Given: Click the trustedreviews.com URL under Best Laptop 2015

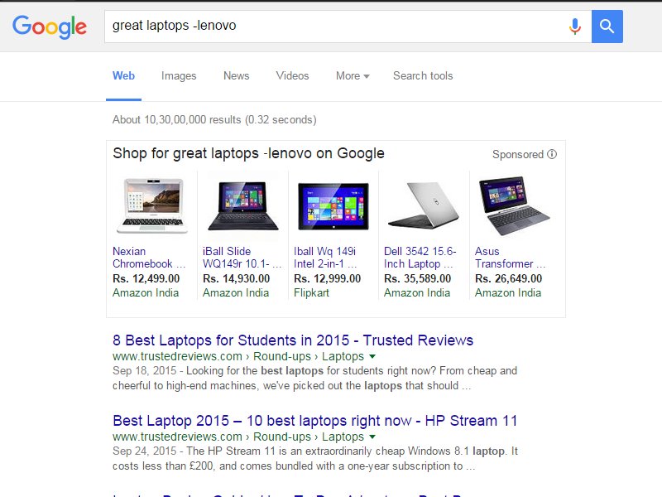Looking at the screenshot, I should coord(238,437).
